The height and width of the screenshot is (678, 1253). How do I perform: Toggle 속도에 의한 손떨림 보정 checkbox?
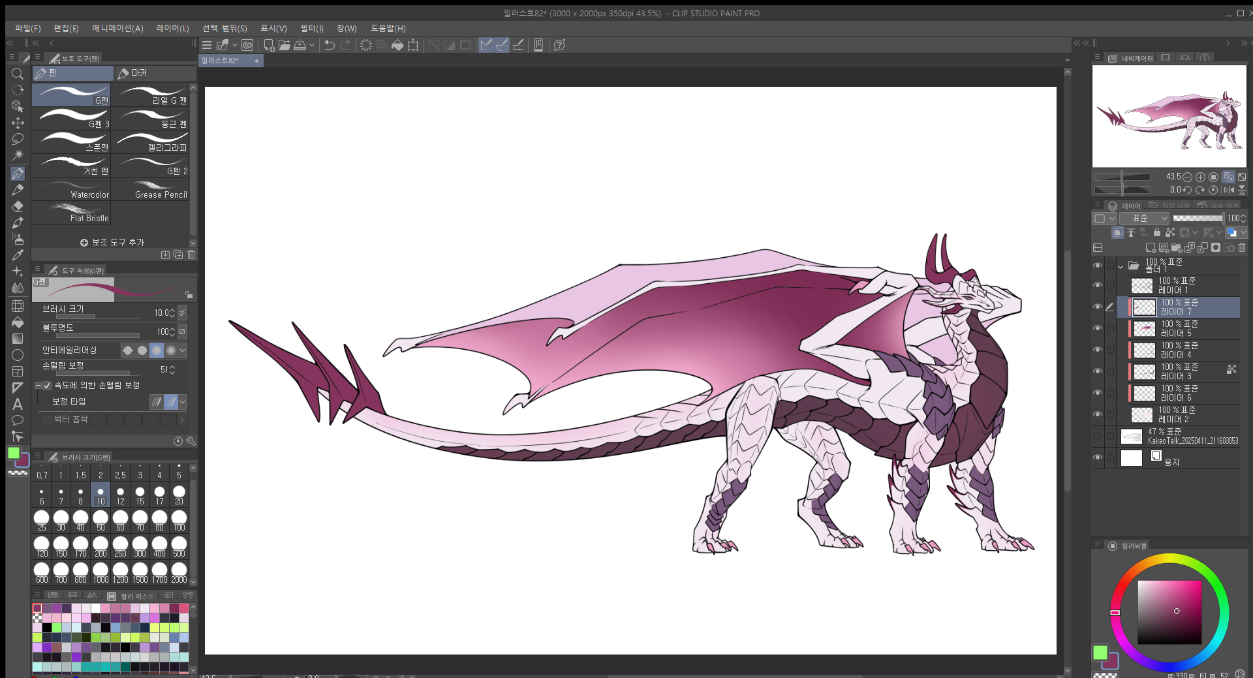pyautogui.click(x=47, y=386)
